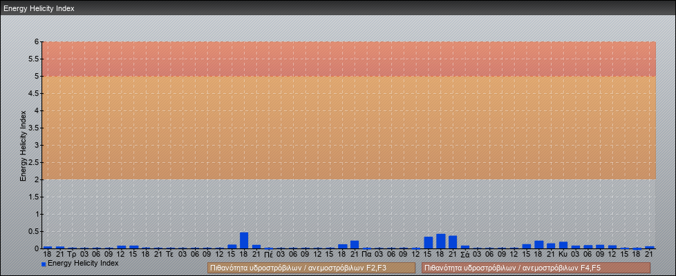Screen dimensions: 676x276
Task: Click the blue bar above the Κυ label
Action: pos(563,245)
